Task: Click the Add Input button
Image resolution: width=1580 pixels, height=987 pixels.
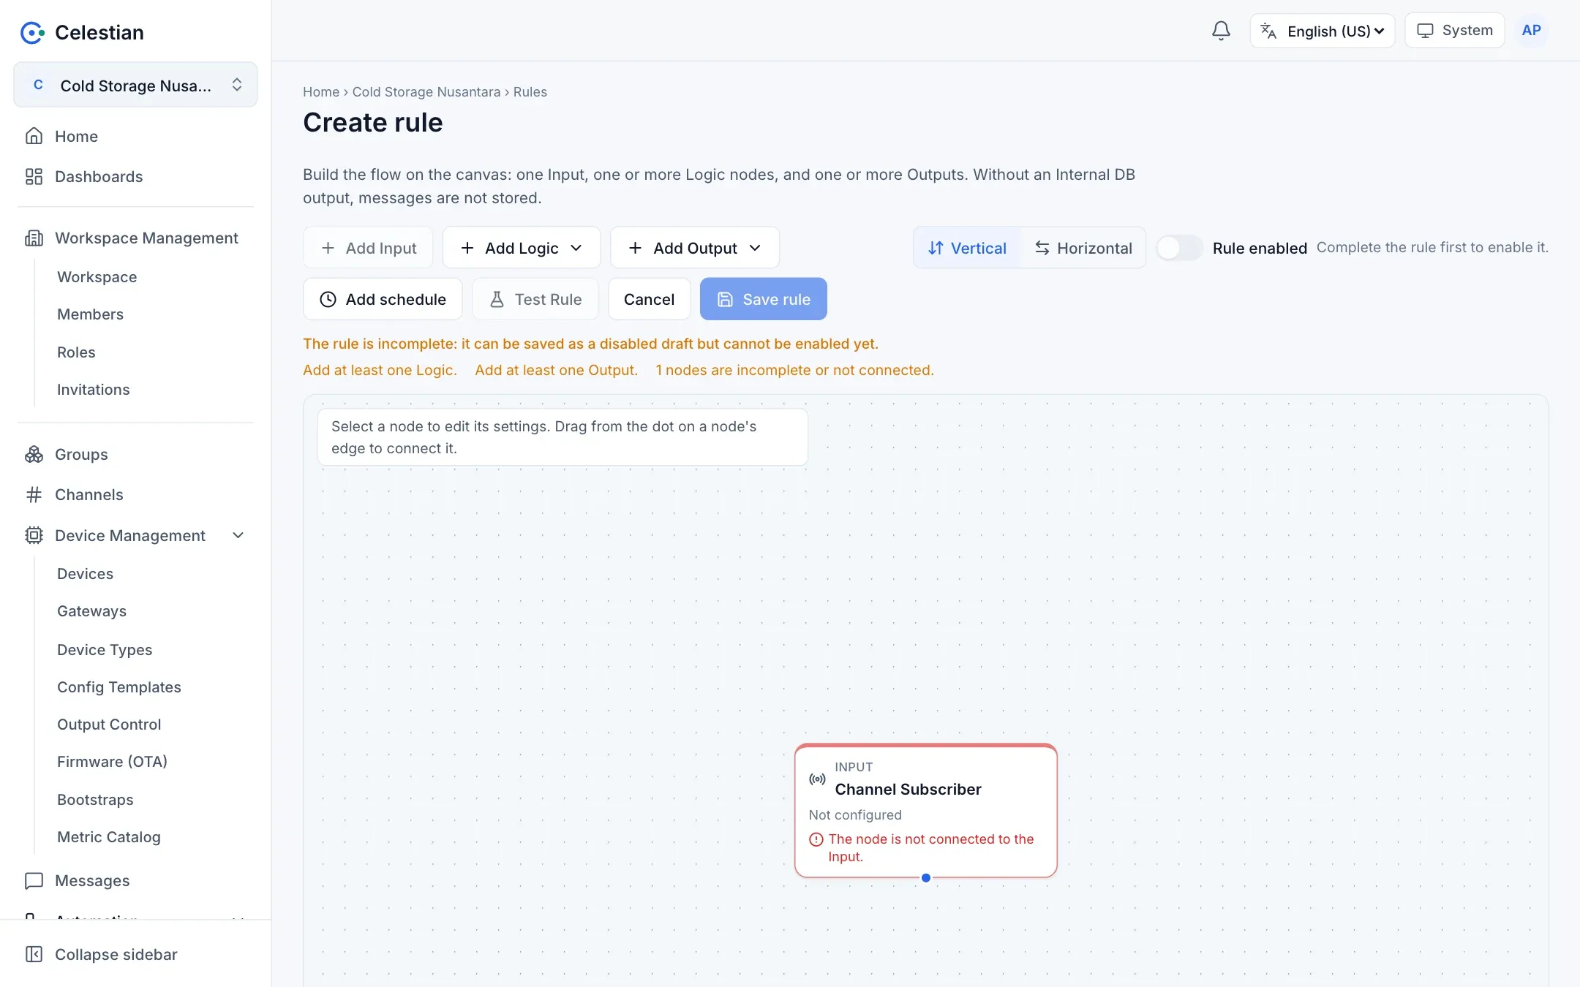Action: click(368, 248)
